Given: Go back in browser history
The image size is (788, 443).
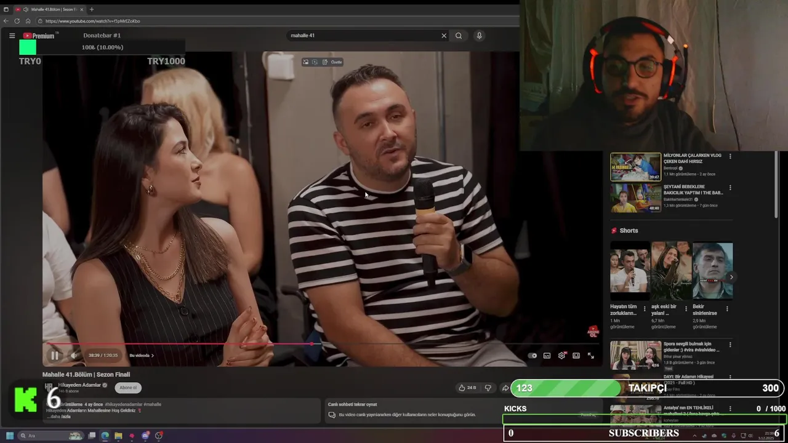Looking at the screenshot, I should pyautogui.click(x=6, y=21).
